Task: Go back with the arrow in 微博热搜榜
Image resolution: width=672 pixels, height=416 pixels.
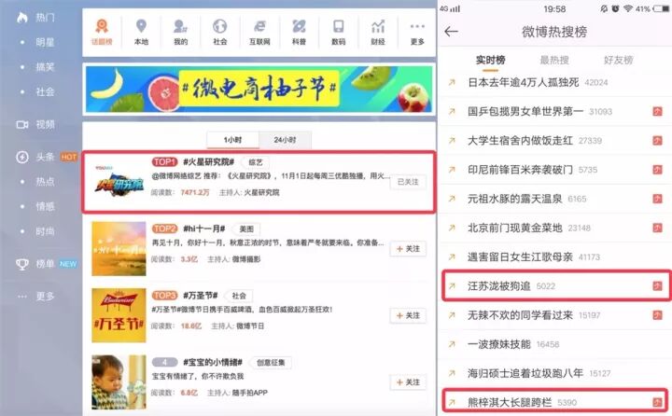Action: (x=452, y=32)
